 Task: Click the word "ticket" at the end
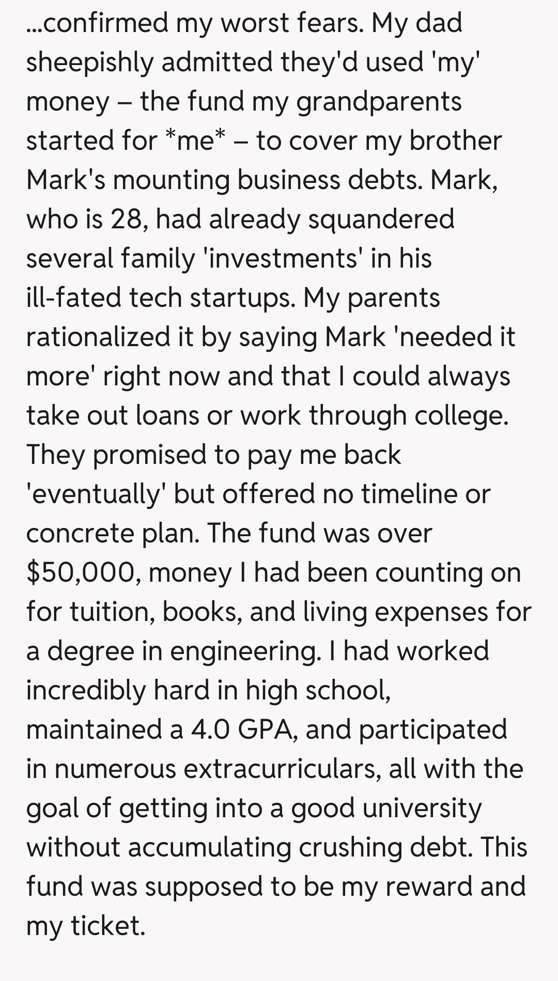point(108,926)
